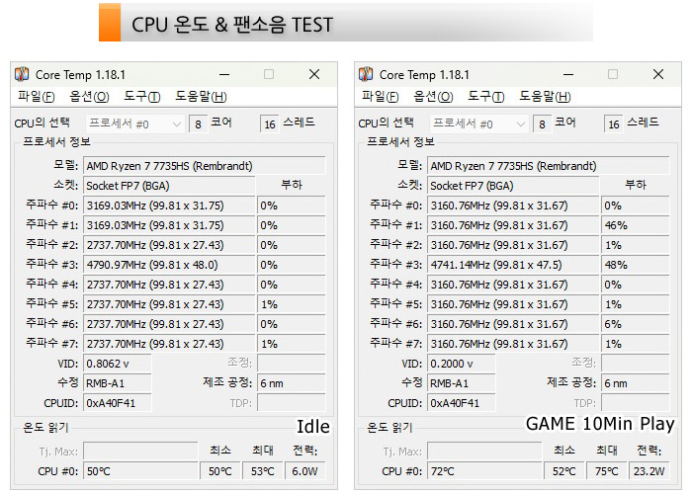Open 파일(F) menu in left window
Screen dimensions: 692x494
(x=37, y=97)
